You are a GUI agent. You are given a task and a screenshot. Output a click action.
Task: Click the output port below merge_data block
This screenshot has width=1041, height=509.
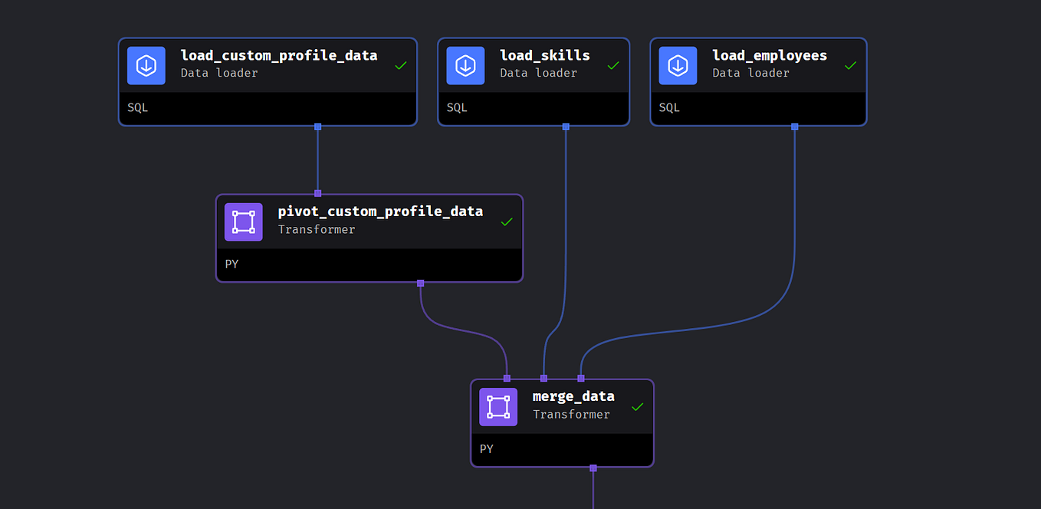tap(593, 468)
